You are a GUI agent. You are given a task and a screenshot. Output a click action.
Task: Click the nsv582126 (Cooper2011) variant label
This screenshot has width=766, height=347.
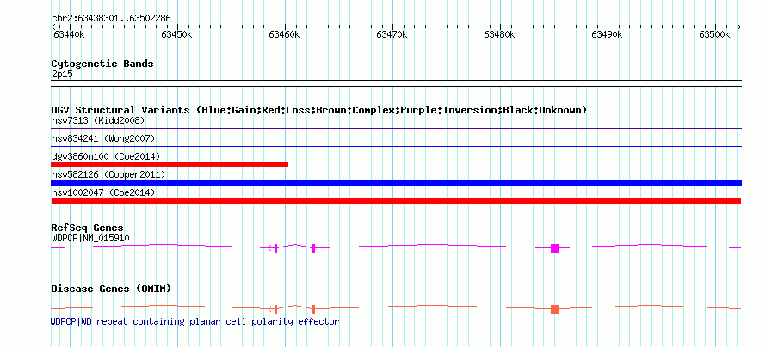tap(108, 174)
